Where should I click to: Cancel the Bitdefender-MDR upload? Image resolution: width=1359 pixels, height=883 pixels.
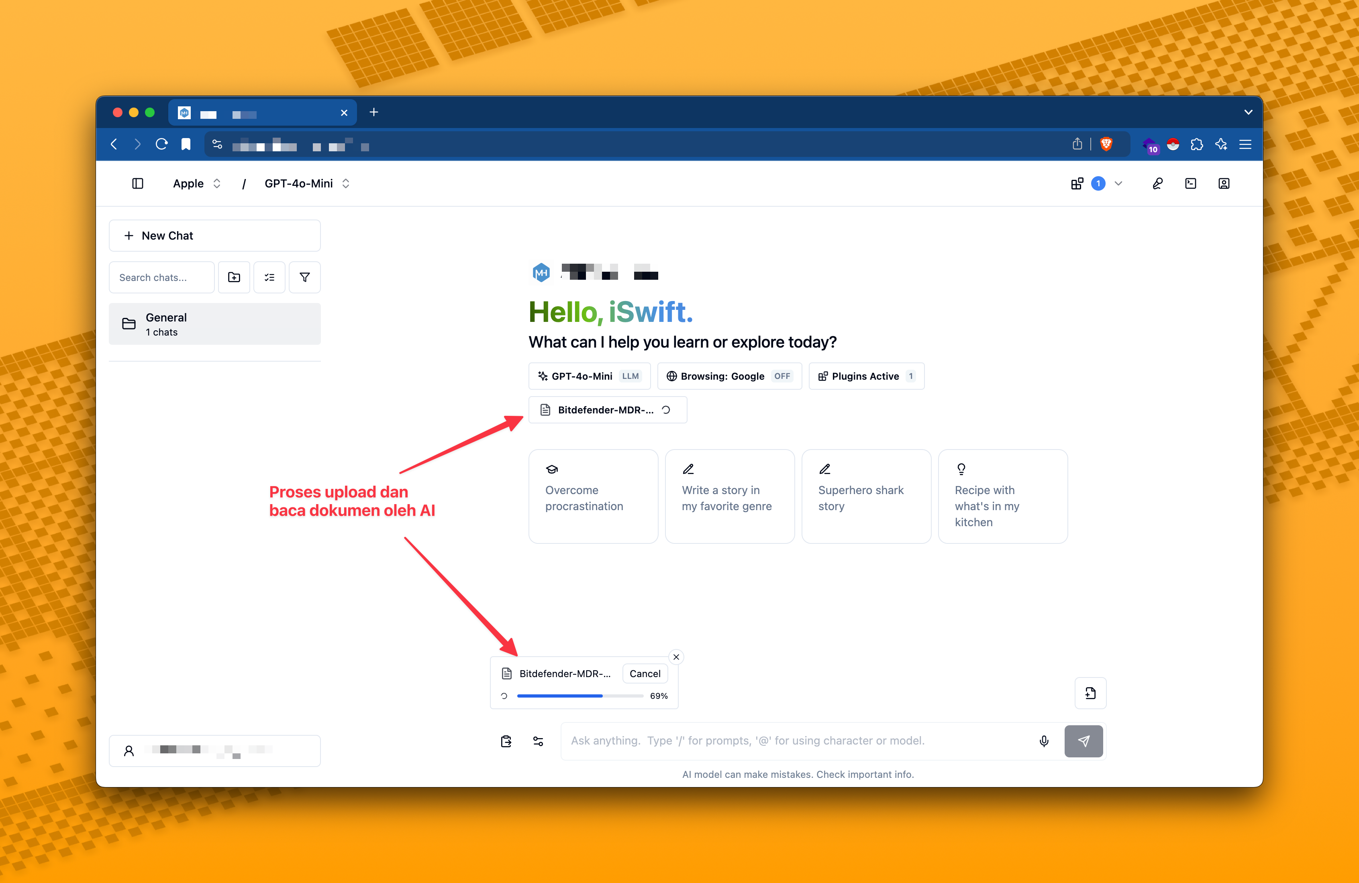click(x=645, y=673)
